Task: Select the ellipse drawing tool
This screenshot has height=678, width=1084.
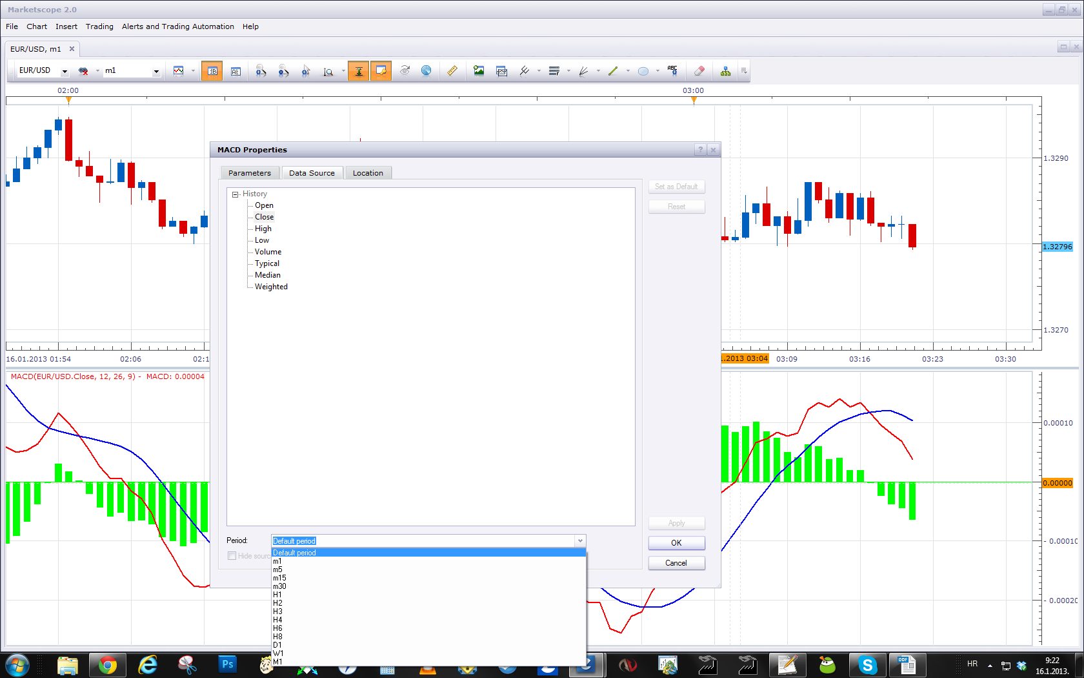Action: (x=643, y=71)
